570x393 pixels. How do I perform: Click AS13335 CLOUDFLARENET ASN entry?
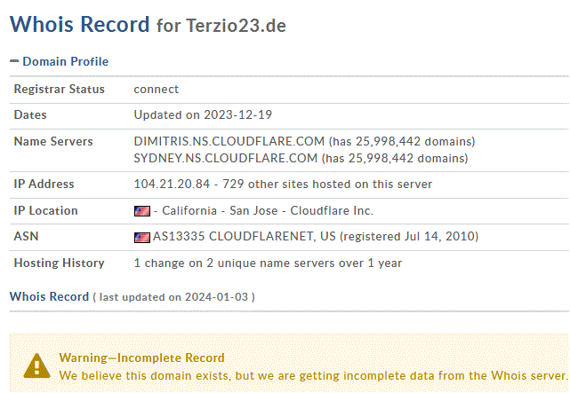244,236
